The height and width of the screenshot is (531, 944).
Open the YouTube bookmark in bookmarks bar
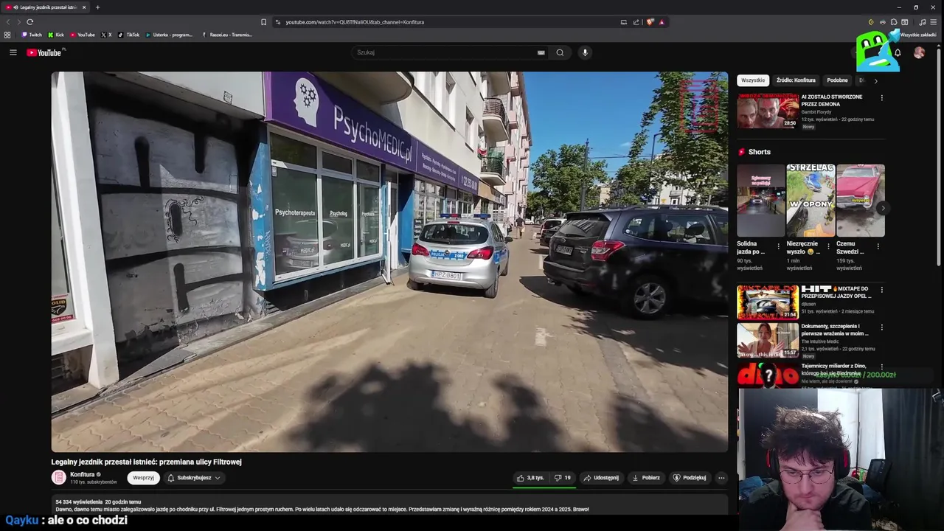(x=83, y=35)
